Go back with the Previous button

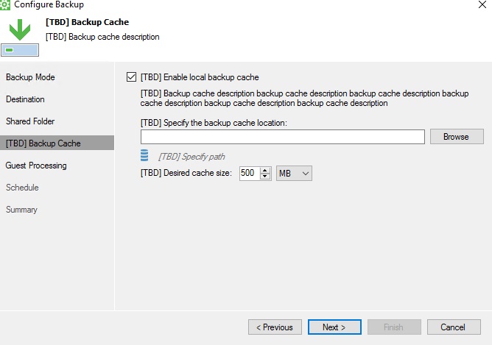275,327
